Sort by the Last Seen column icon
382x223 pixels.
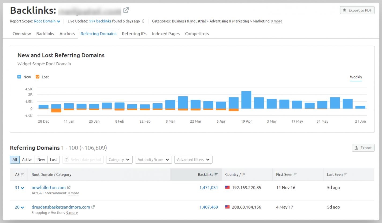[346, 175]
